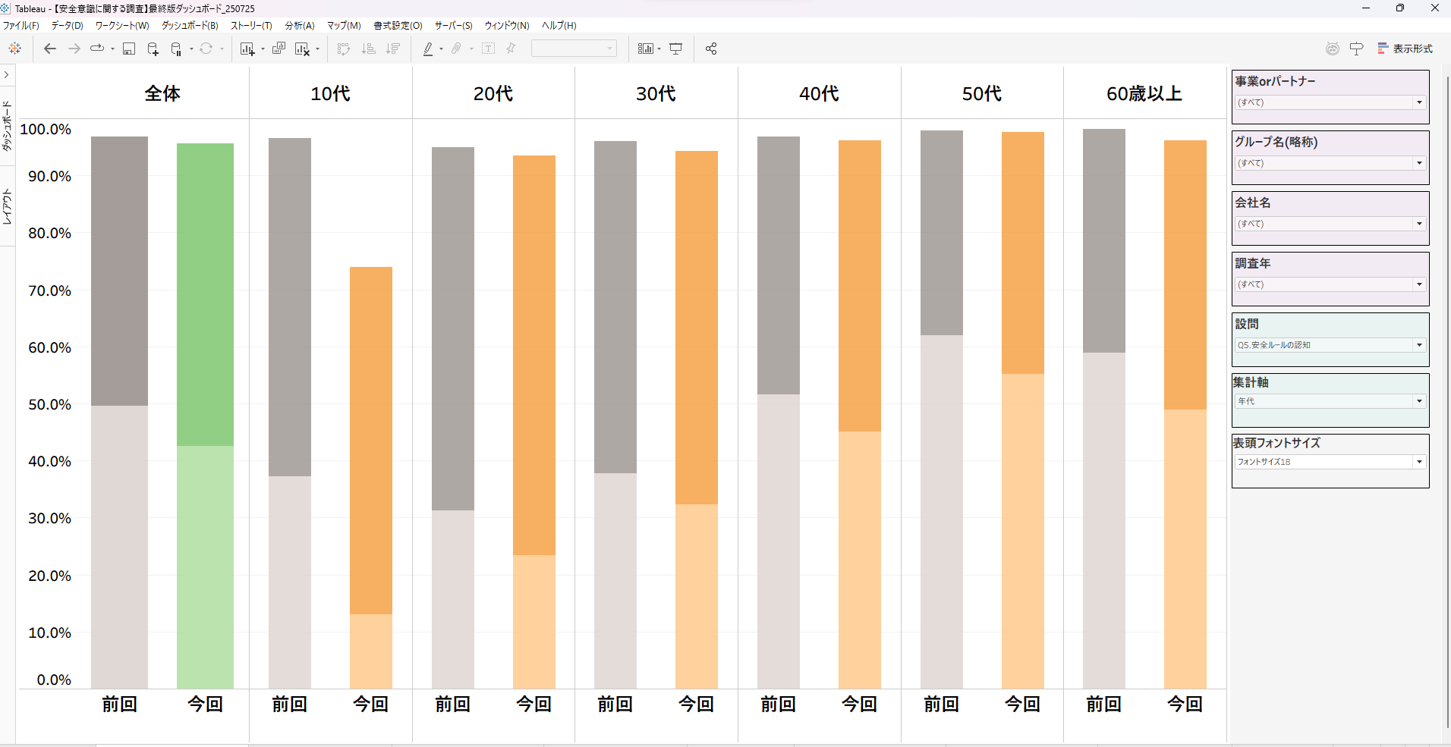
Task: Expand the collapsed left side pane arrow
Action: [6, 74]
